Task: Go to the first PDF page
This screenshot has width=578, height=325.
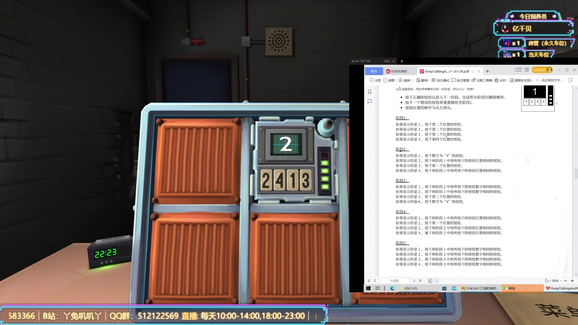Action: click(369, 281)
